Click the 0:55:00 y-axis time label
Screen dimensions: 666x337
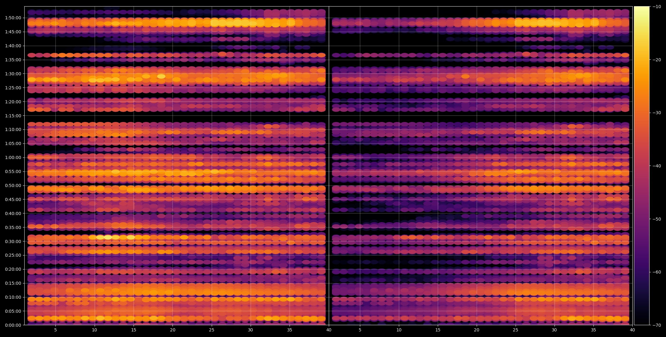tap(13, 171)
